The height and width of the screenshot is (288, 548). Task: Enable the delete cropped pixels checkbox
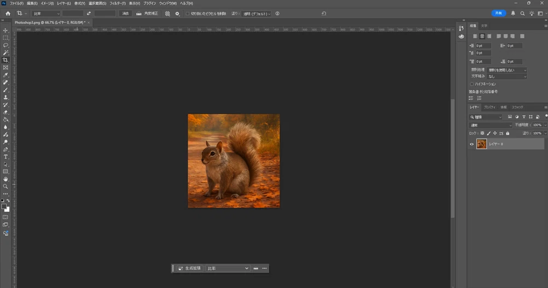188,14
